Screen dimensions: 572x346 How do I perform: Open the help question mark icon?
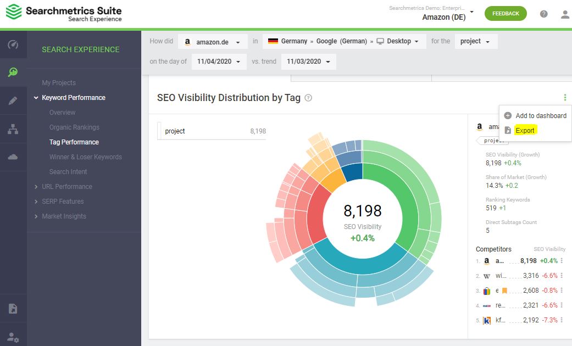point(543,14)
